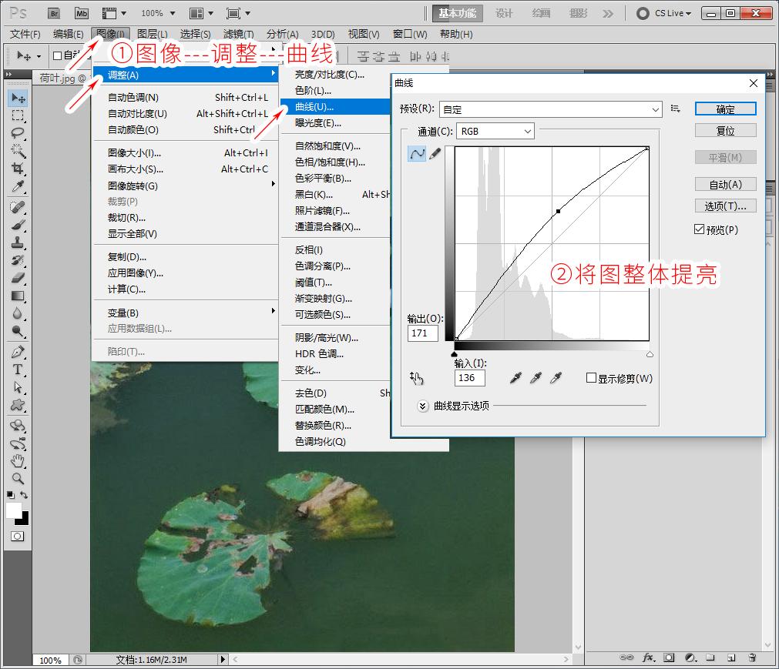Click the Output value field

(423, 333)
